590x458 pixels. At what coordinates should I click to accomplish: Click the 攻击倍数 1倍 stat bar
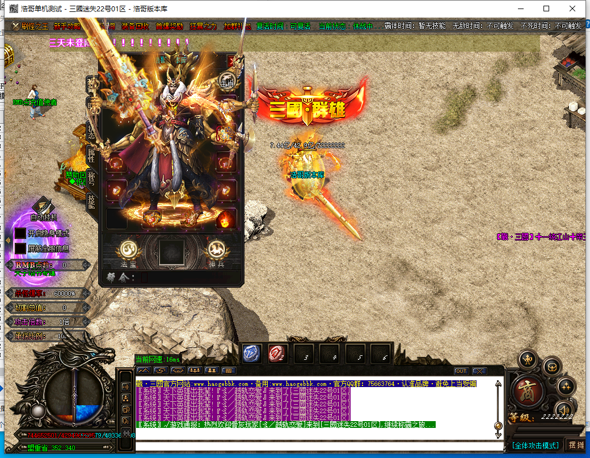coord(48,322)
